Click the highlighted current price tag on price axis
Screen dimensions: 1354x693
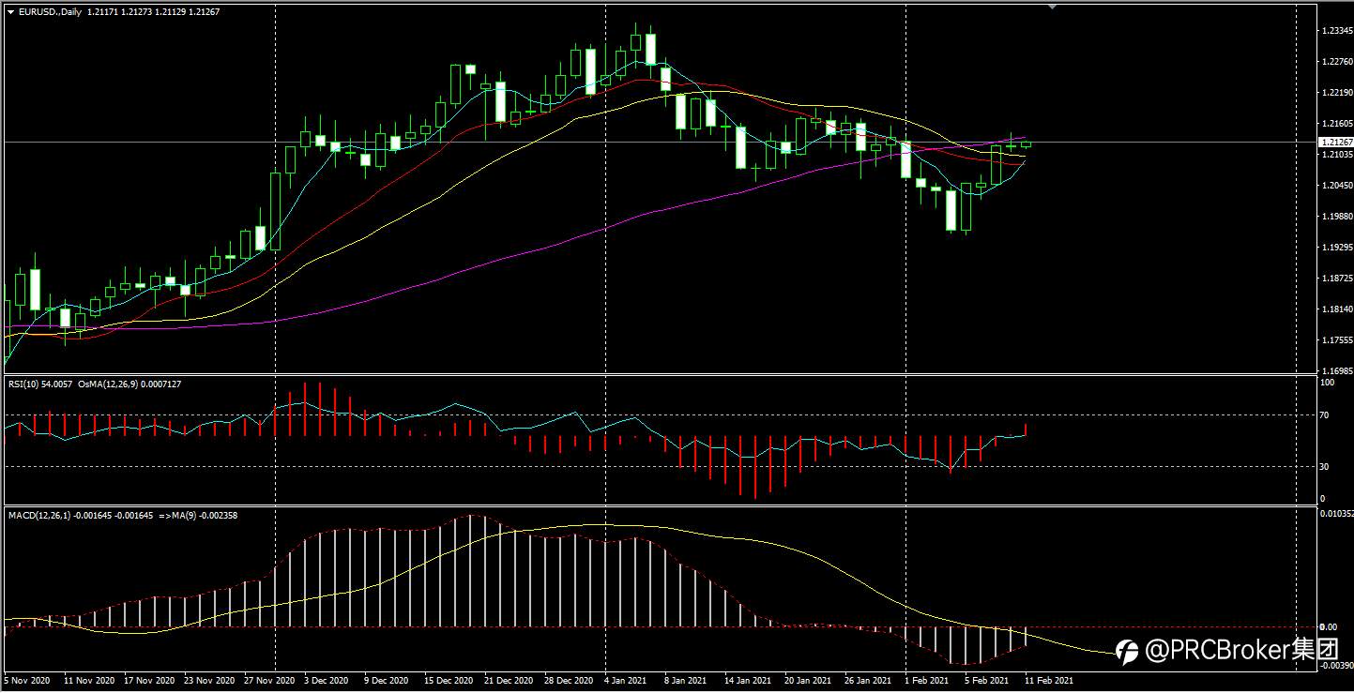(1335, 143)
